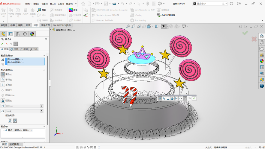Open the DisplayManager color ball tab

click(x=32, y=34)
